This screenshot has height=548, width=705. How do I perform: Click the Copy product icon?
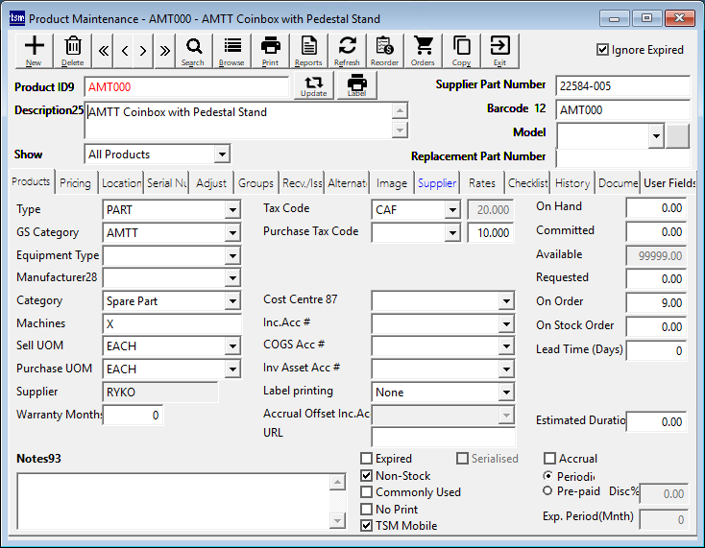(x=461, y=50)
